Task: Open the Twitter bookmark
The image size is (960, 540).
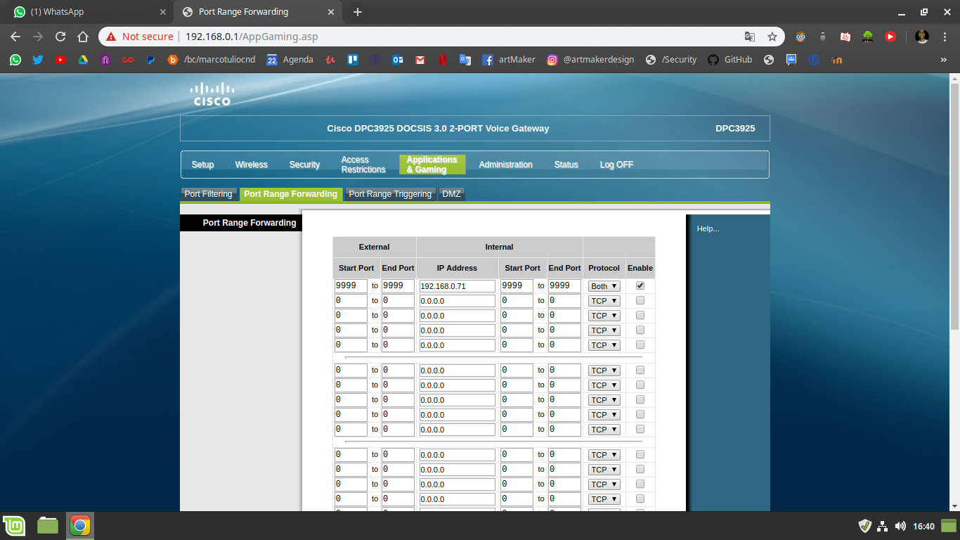Action: point(38,60)
